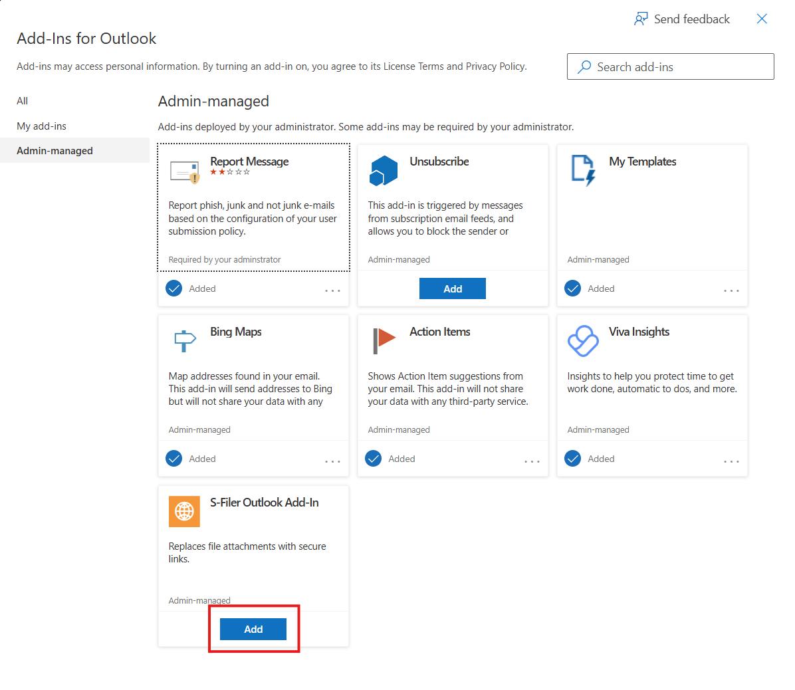The width and height of the screenshot is (795, 690).
Task: Click the Bing Maps description text
Action: (x=251, y=389)
